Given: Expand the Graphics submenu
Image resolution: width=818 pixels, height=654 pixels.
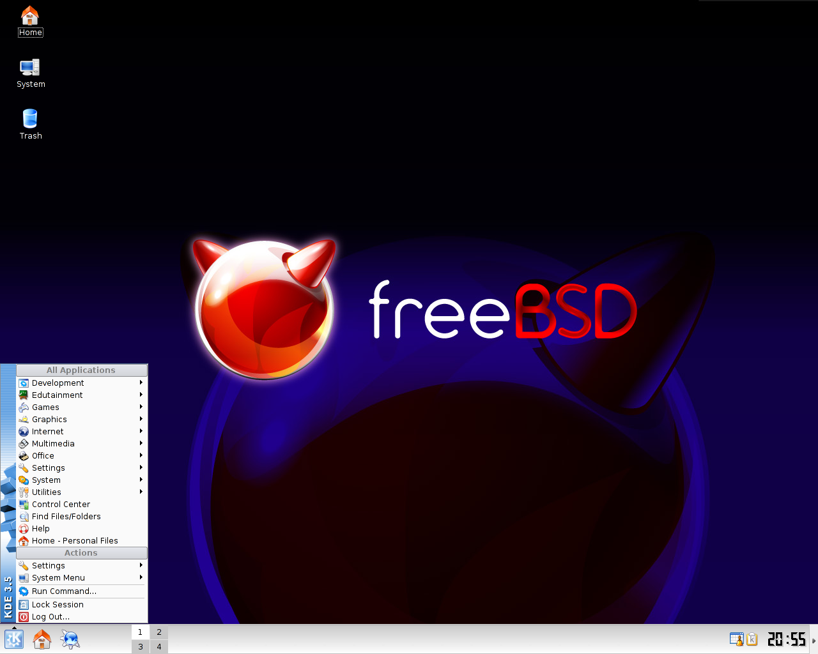Looking at the screenshot, I should click(x=82, y=420).
